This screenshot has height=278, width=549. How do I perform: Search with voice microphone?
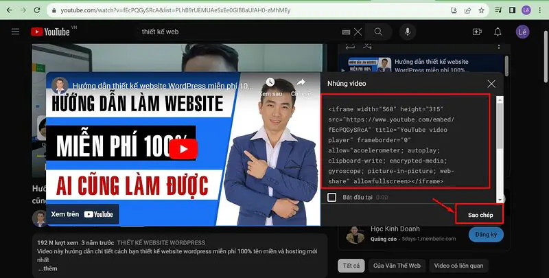pyautogui.click(x=408, y=32)
